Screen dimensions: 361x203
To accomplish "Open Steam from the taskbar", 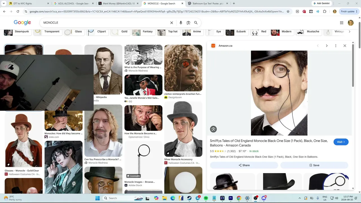I will pyautogui.click(x=189, y=198).
